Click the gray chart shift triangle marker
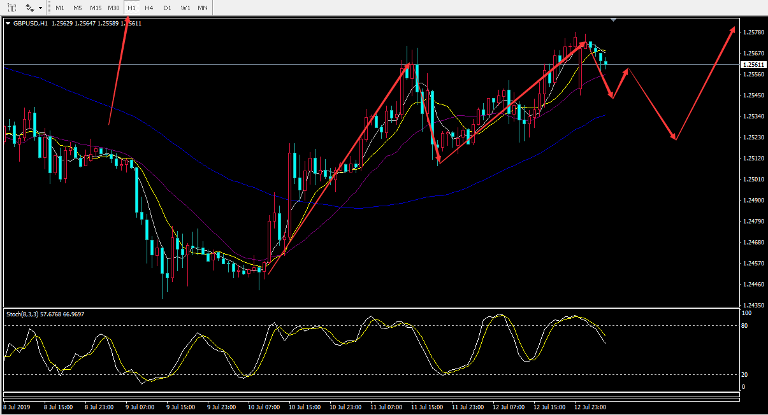768x415 pixels. (613, 20)
